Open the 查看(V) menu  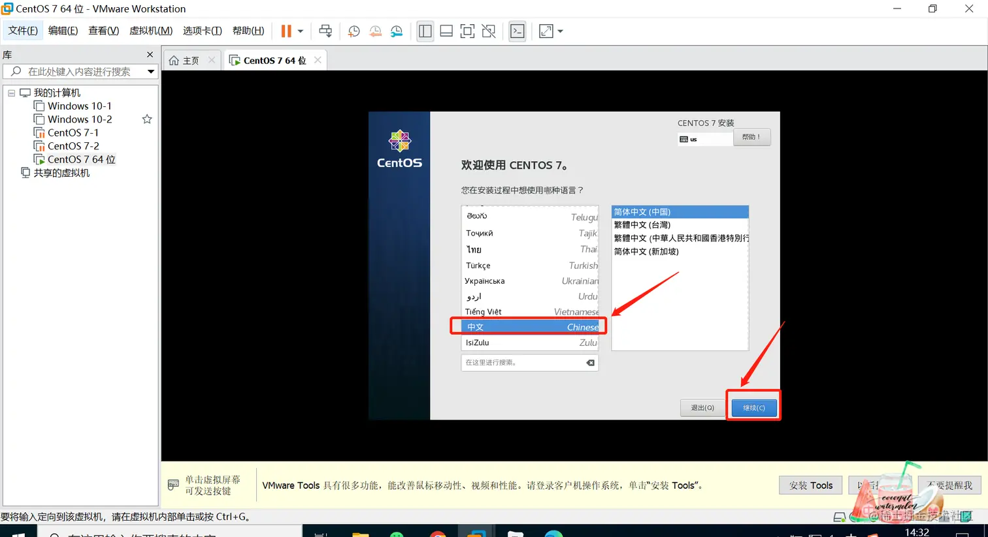coord(103,31)
